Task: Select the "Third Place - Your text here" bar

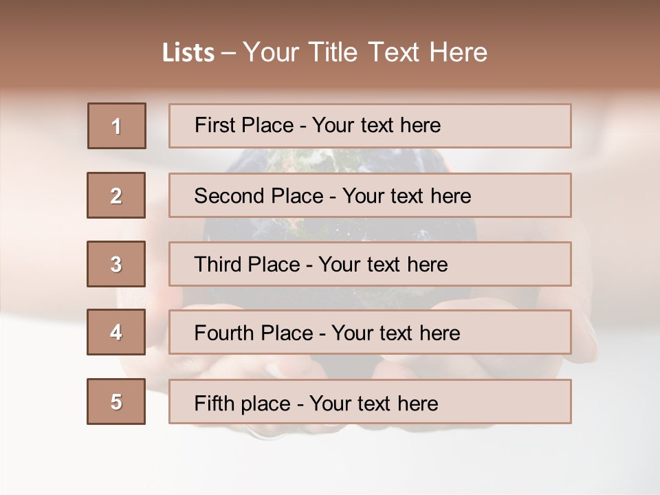Action: tap(370, 264)
